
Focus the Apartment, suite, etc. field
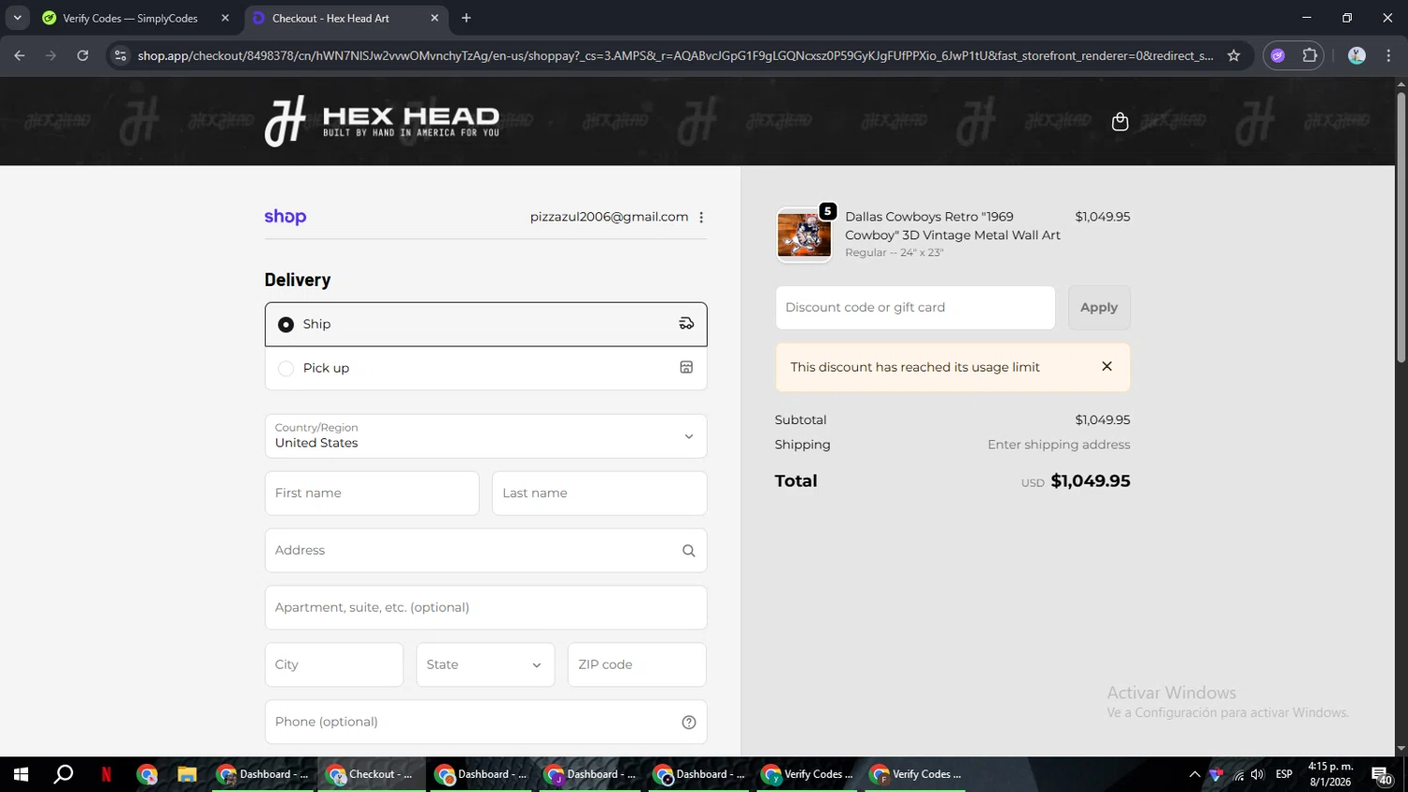[x=485, y=608]
